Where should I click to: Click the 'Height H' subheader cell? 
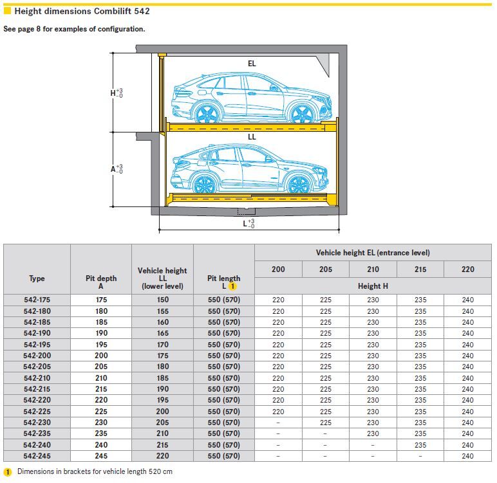[373, 286]
